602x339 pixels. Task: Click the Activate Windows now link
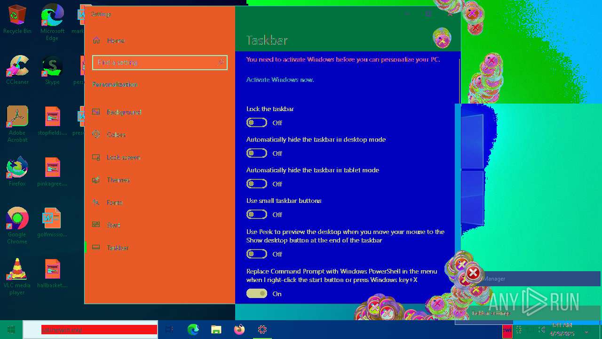(x=280, y=80)
